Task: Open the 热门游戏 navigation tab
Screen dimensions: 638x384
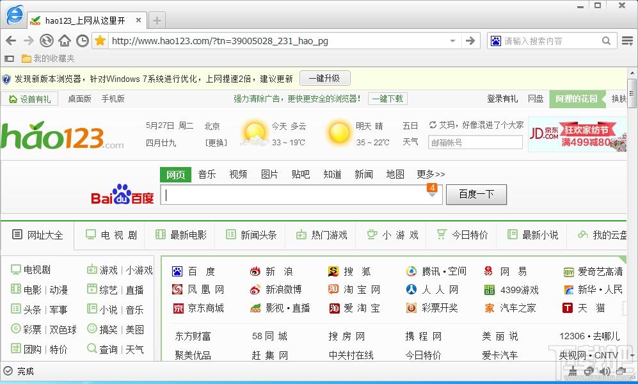Action: pos(321,235)
